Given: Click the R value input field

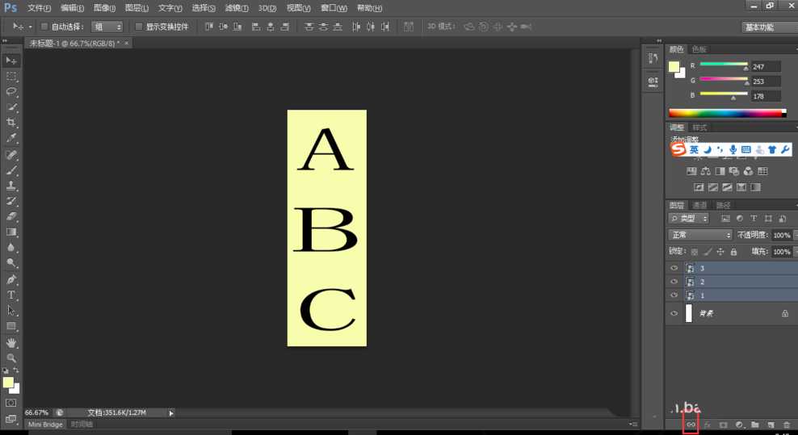Looking at the screenshot, I should coord(765,66).
